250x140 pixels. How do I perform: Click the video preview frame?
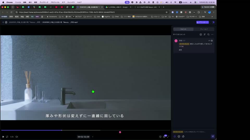(x=86, y=78)
